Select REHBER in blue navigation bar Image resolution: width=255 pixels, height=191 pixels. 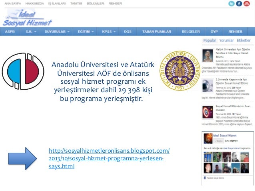[235, 32]
